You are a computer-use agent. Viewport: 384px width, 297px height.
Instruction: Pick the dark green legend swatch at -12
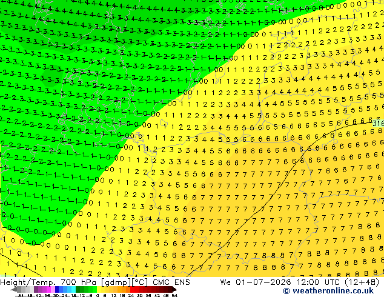(78, 289)
